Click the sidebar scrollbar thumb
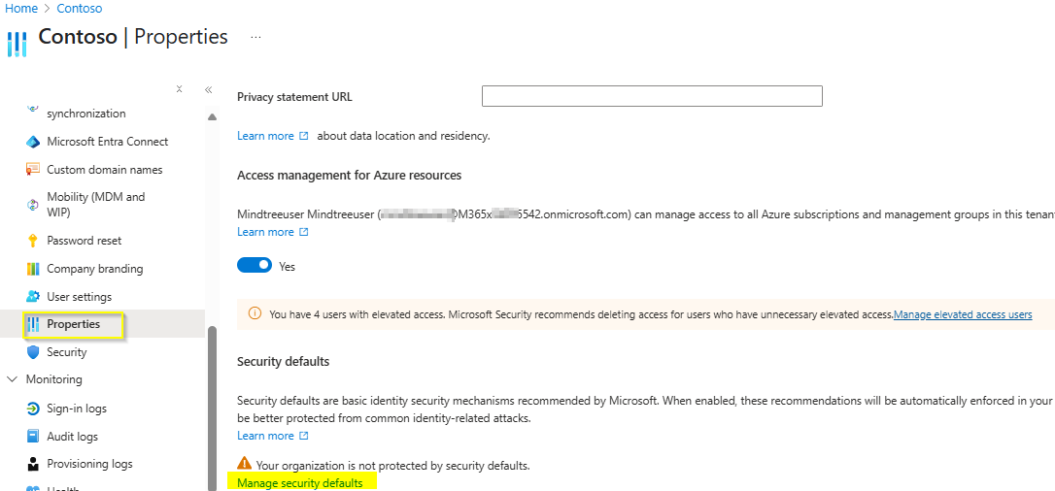 (x=213, y=409)
